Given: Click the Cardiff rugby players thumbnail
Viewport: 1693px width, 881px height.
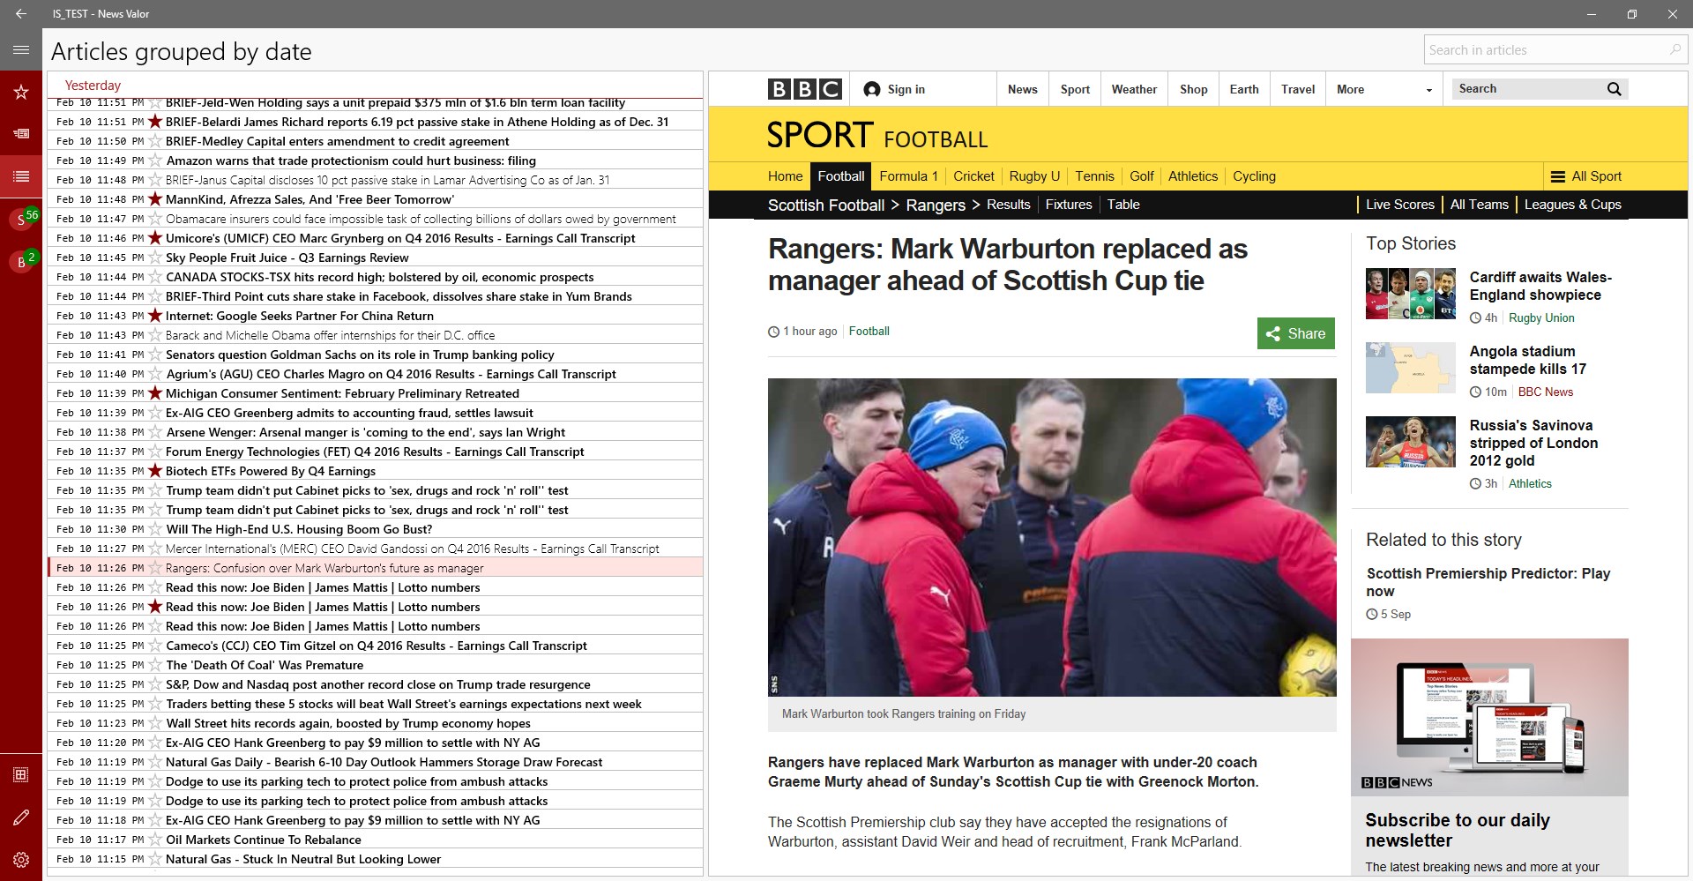Looking at the screenshot, I should pyautogui.click(x=1410, y=294).
